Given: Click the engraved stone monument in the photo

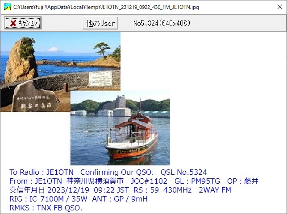Looking at the screenshot, I should coord(35,98).
